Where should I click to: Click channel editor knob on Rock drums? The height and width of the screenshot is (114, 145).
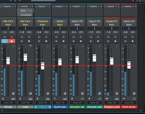coord(134,93)
